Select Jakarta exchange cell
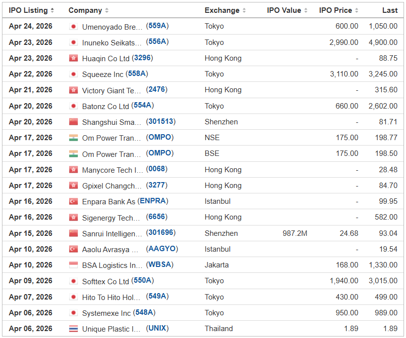 click(x=217, y=265)
